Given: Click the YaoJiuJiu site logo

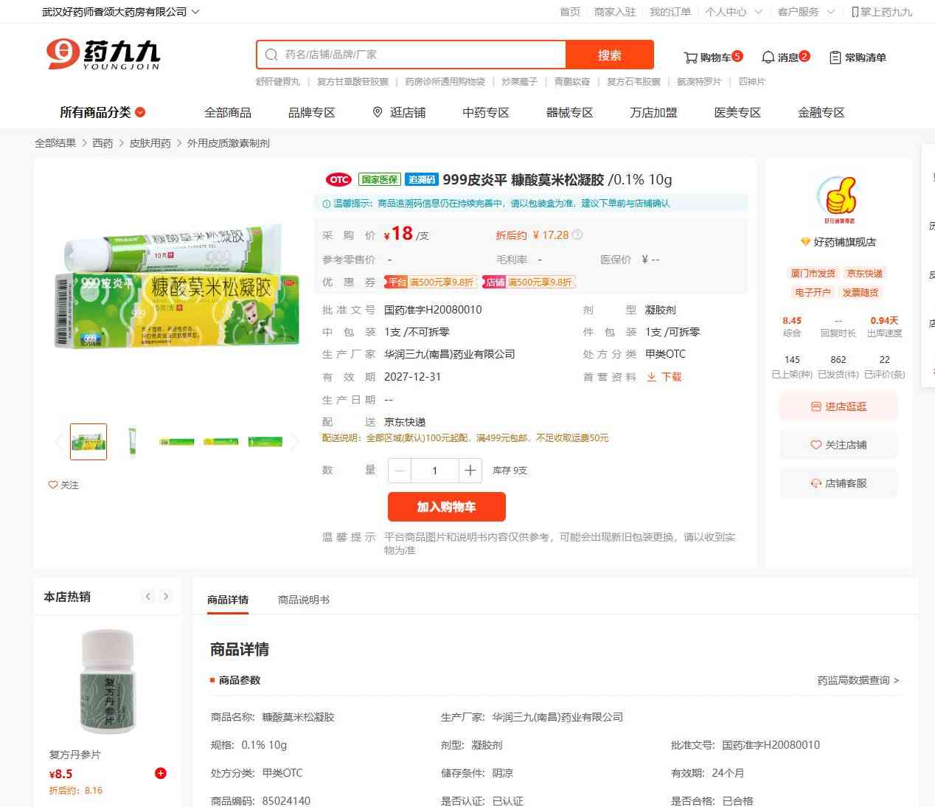Looking at the screenshot, I should [x=103, y=55].
